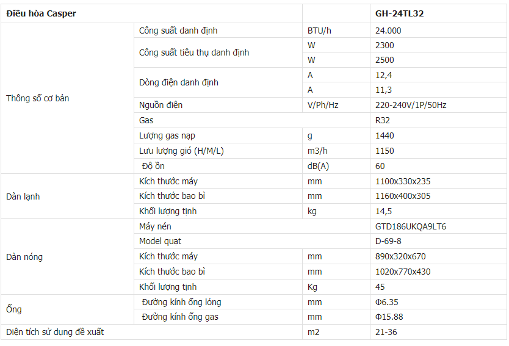This screenshot has width=509, height=346.
Task: Select the Model quạt row label
Action: coord(160,241)
